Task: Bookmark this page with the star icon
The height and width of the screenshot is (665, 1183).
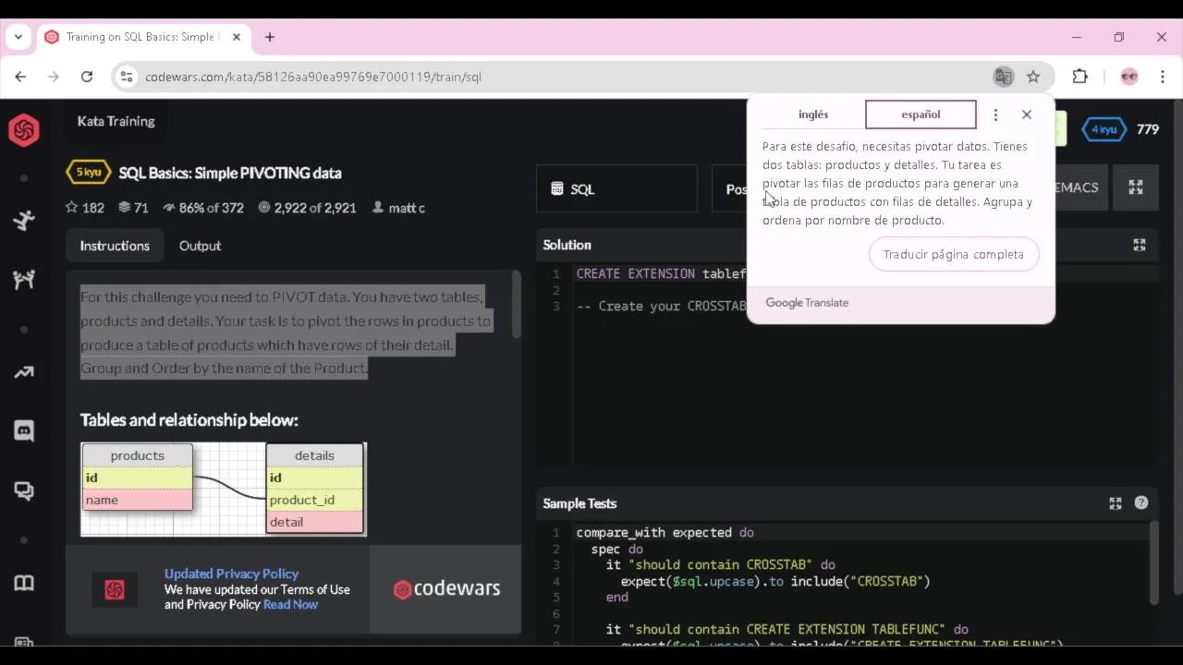Action: pos(1033,77)
